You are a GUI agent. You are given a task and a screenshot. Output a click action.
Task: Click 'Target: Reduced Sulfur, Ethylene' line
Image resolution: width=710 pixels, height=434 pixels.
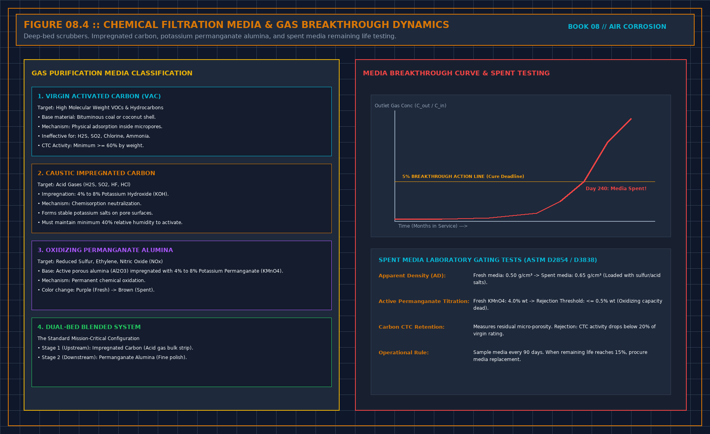(100, 262)
